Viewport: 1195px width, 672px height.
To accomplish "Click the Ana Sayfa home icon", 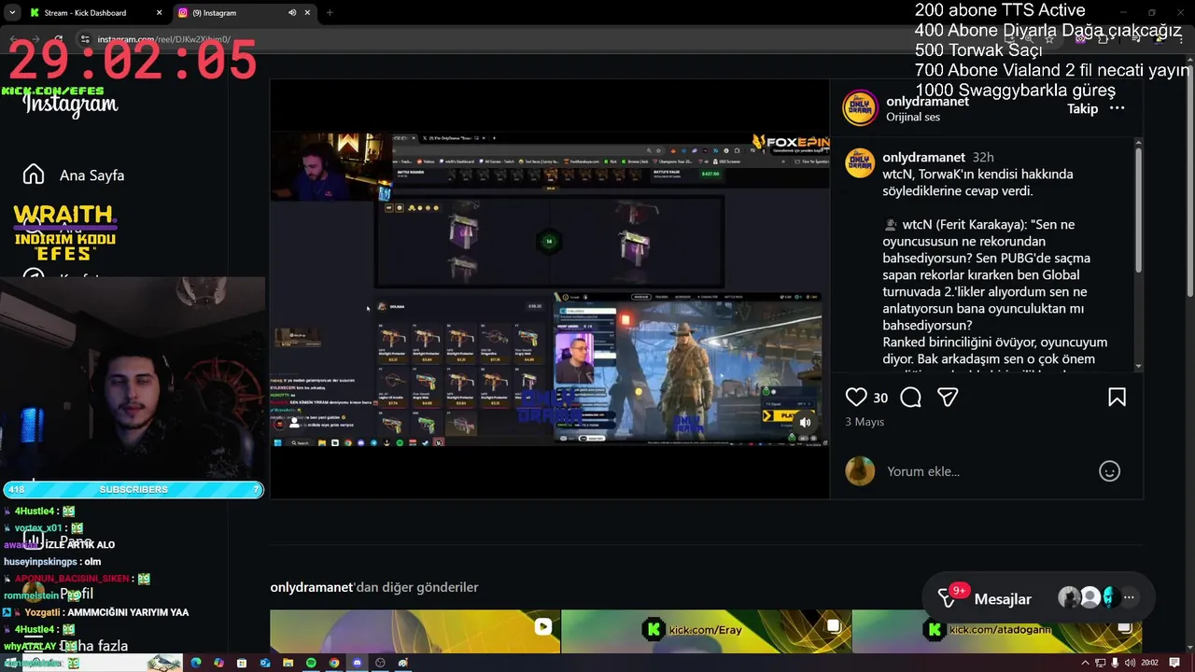I will tap(34, 175).
